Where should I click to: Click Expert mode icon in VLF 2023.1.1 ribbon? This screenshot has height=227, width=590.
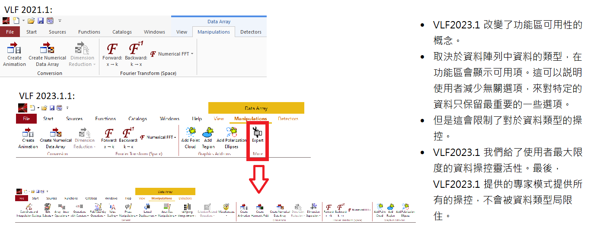point(258,136)
